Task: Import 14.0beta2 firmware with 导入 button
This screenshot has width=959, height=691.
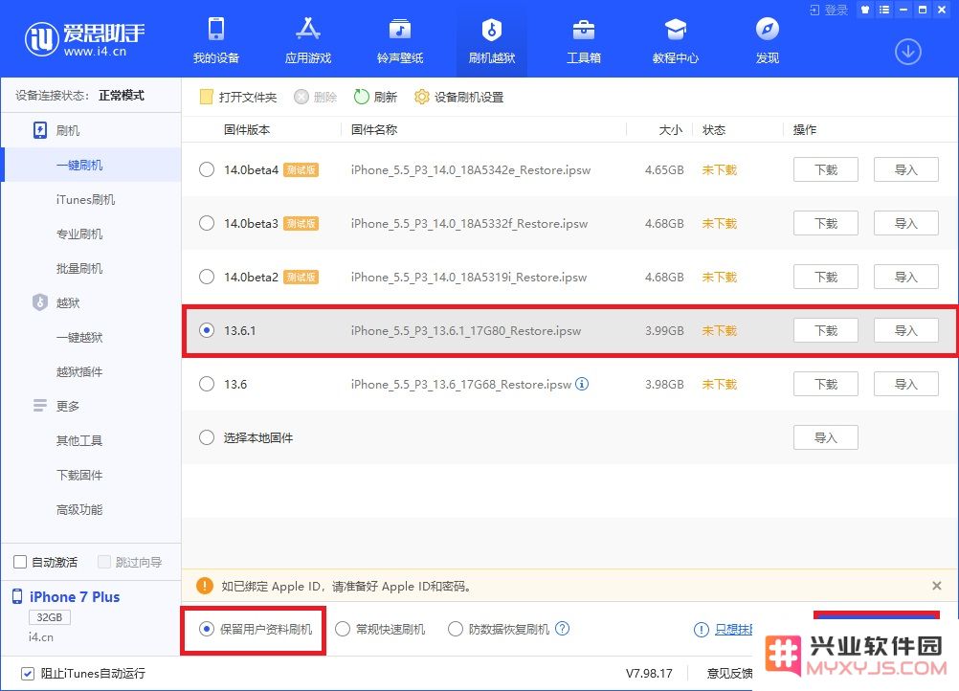Action: (x=905, y=277)
